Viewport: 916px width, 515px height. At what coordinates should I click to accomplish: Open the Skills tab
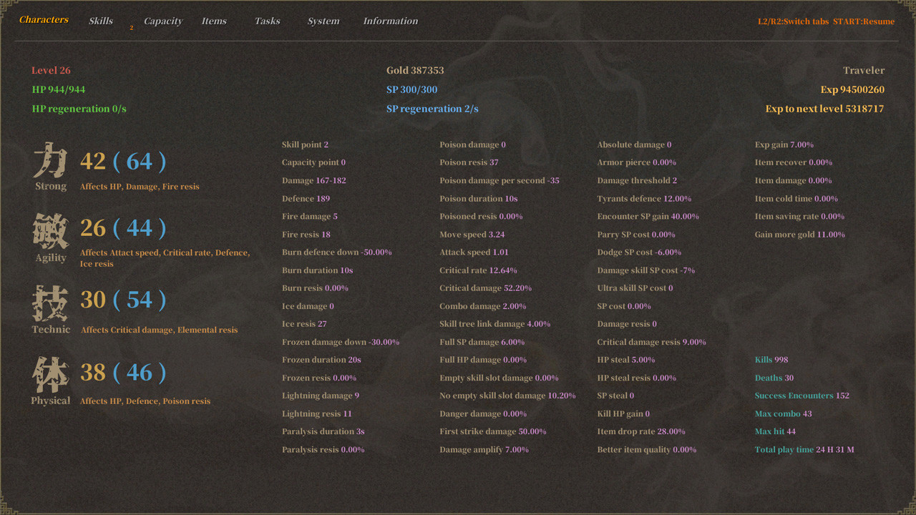tap(101, 21)
